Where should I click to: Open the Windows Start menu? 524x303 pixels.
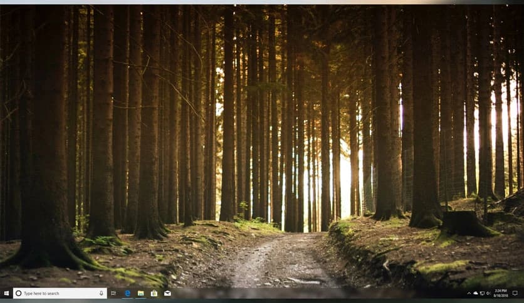pyautogui.click(x=6, y=294)
